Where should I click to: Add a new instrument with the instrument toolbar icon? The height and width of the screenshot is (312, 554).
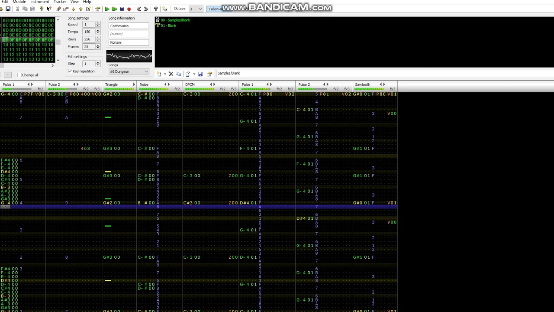click(x=159, y=74)
